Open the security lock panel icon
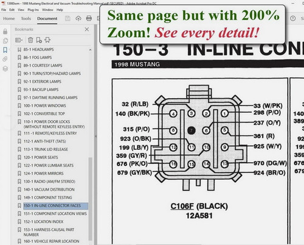 (5, 31)
